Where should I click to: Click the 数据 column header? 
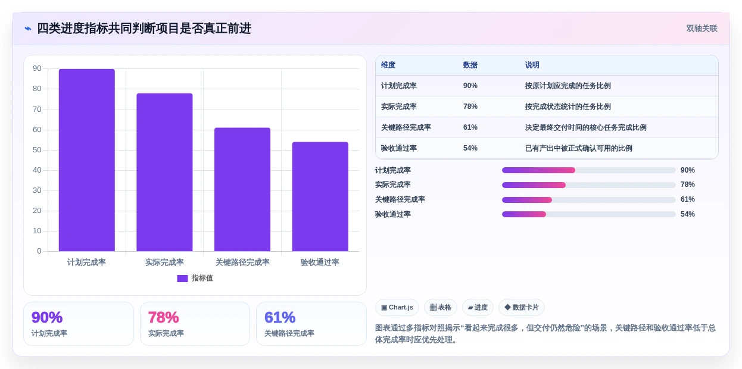[470, 65]
